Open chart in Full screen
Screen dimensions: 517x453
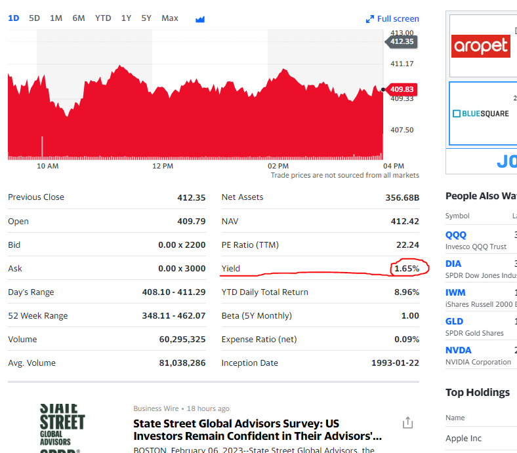coord(392,19)
